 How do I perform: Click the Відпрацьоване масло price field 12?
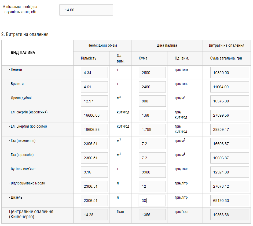[x=152, y=186]
